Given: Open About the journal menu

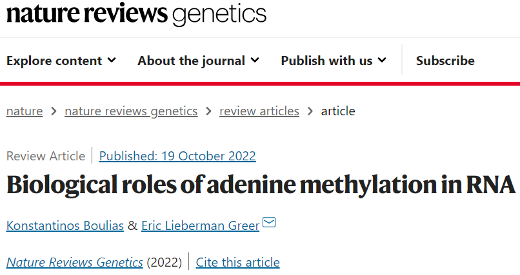Looking at the screenshot, I should tap(191, 61).
